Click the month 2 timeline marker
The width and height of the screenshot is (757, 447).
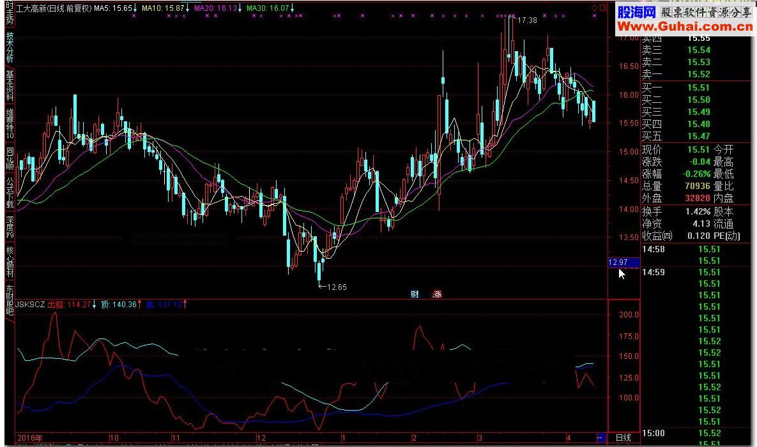tap(414, 438)
